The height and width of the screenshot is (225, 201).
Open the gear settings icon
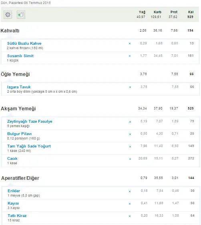[x=8, y=14]
